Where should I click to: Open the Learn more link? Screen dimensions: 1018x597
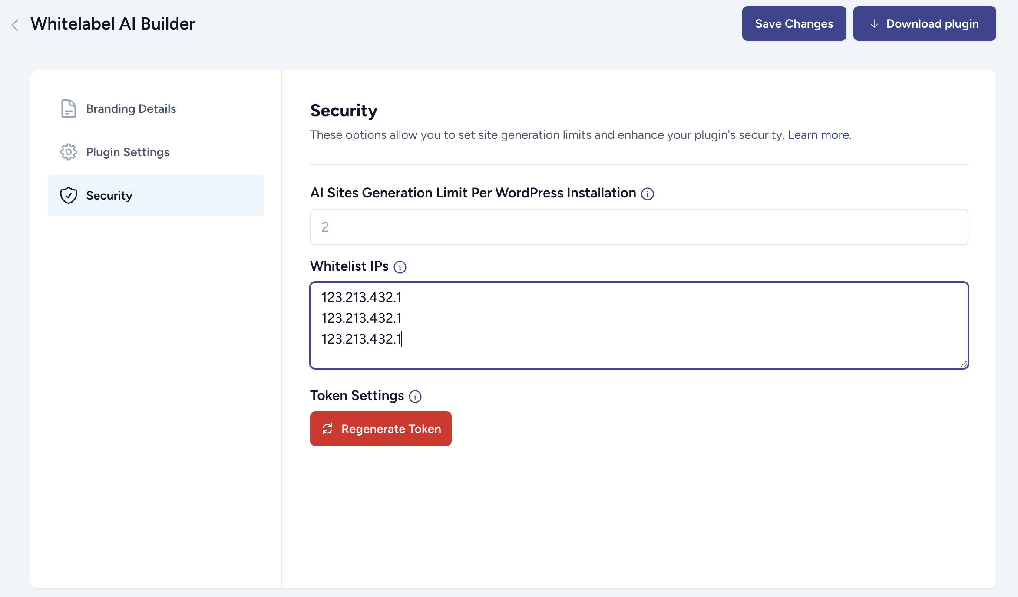(818, 135)
